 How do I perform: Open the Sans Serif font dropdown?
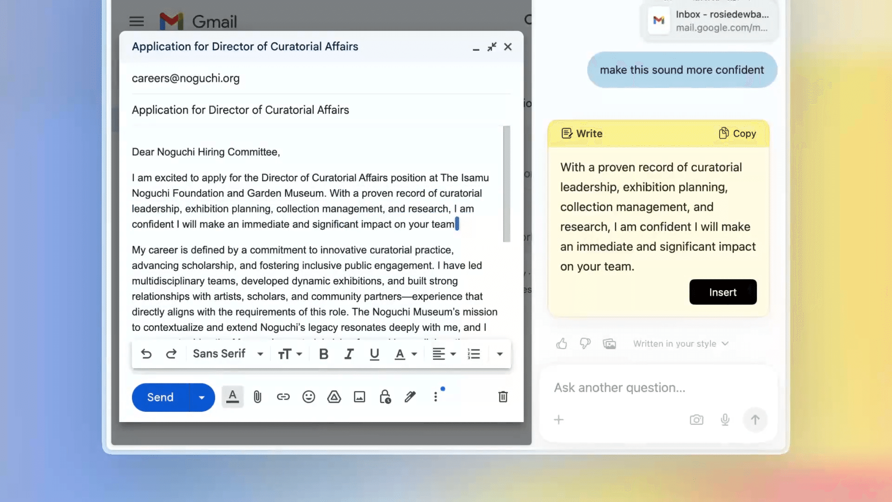(x=228, y=354)
